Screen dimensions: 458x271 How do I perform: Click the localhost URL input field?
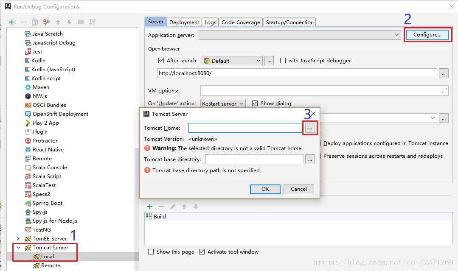point(297,73)
